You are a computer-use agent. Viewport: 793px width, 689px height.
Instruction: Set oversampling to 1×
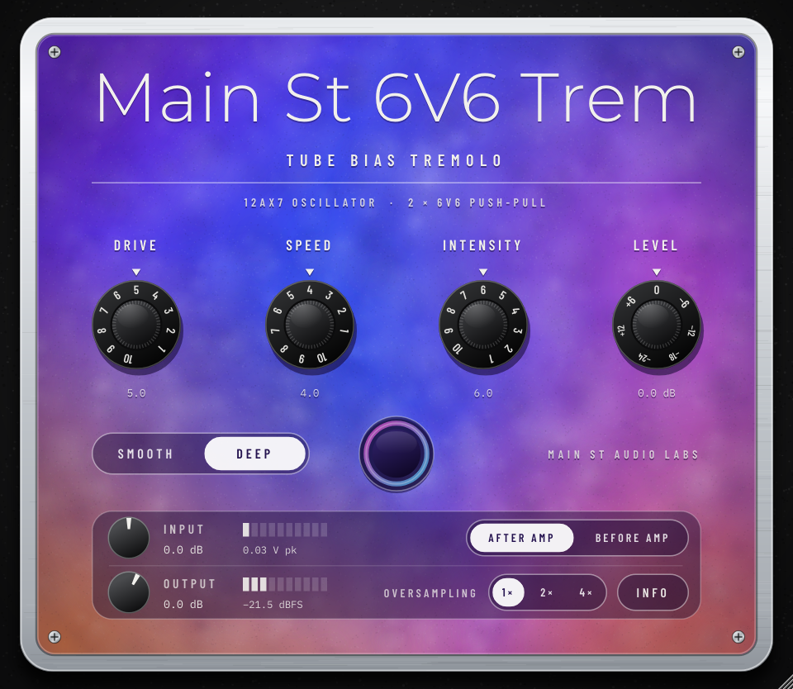click(507, 592)
